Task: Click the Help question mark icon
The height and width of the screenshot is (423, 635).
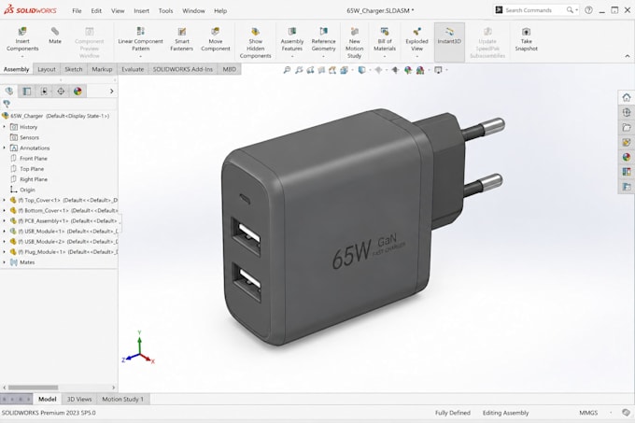Action: pos(589,10)
